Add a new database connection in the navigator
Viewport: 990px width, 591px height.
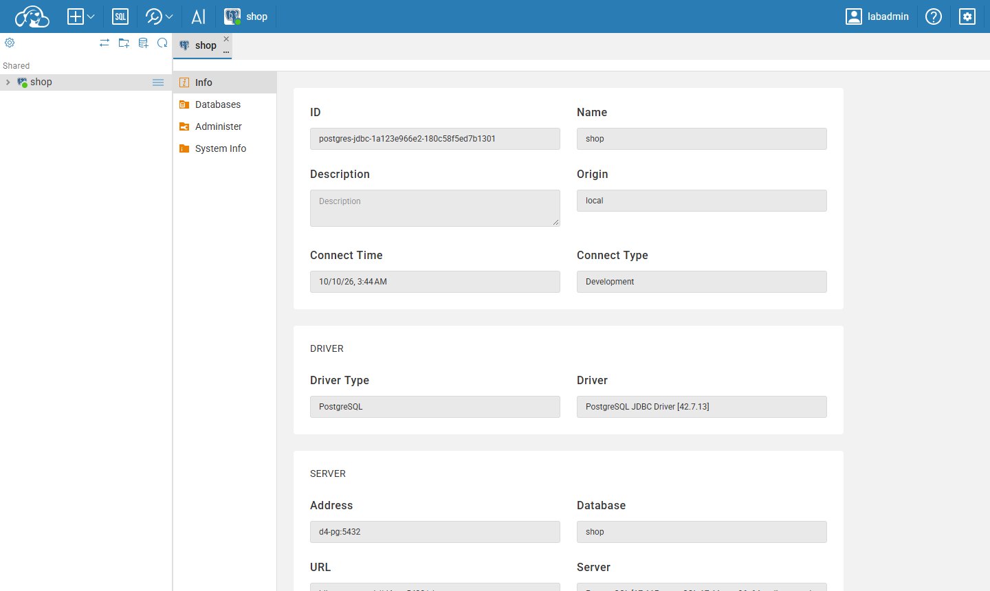[143, 43]
